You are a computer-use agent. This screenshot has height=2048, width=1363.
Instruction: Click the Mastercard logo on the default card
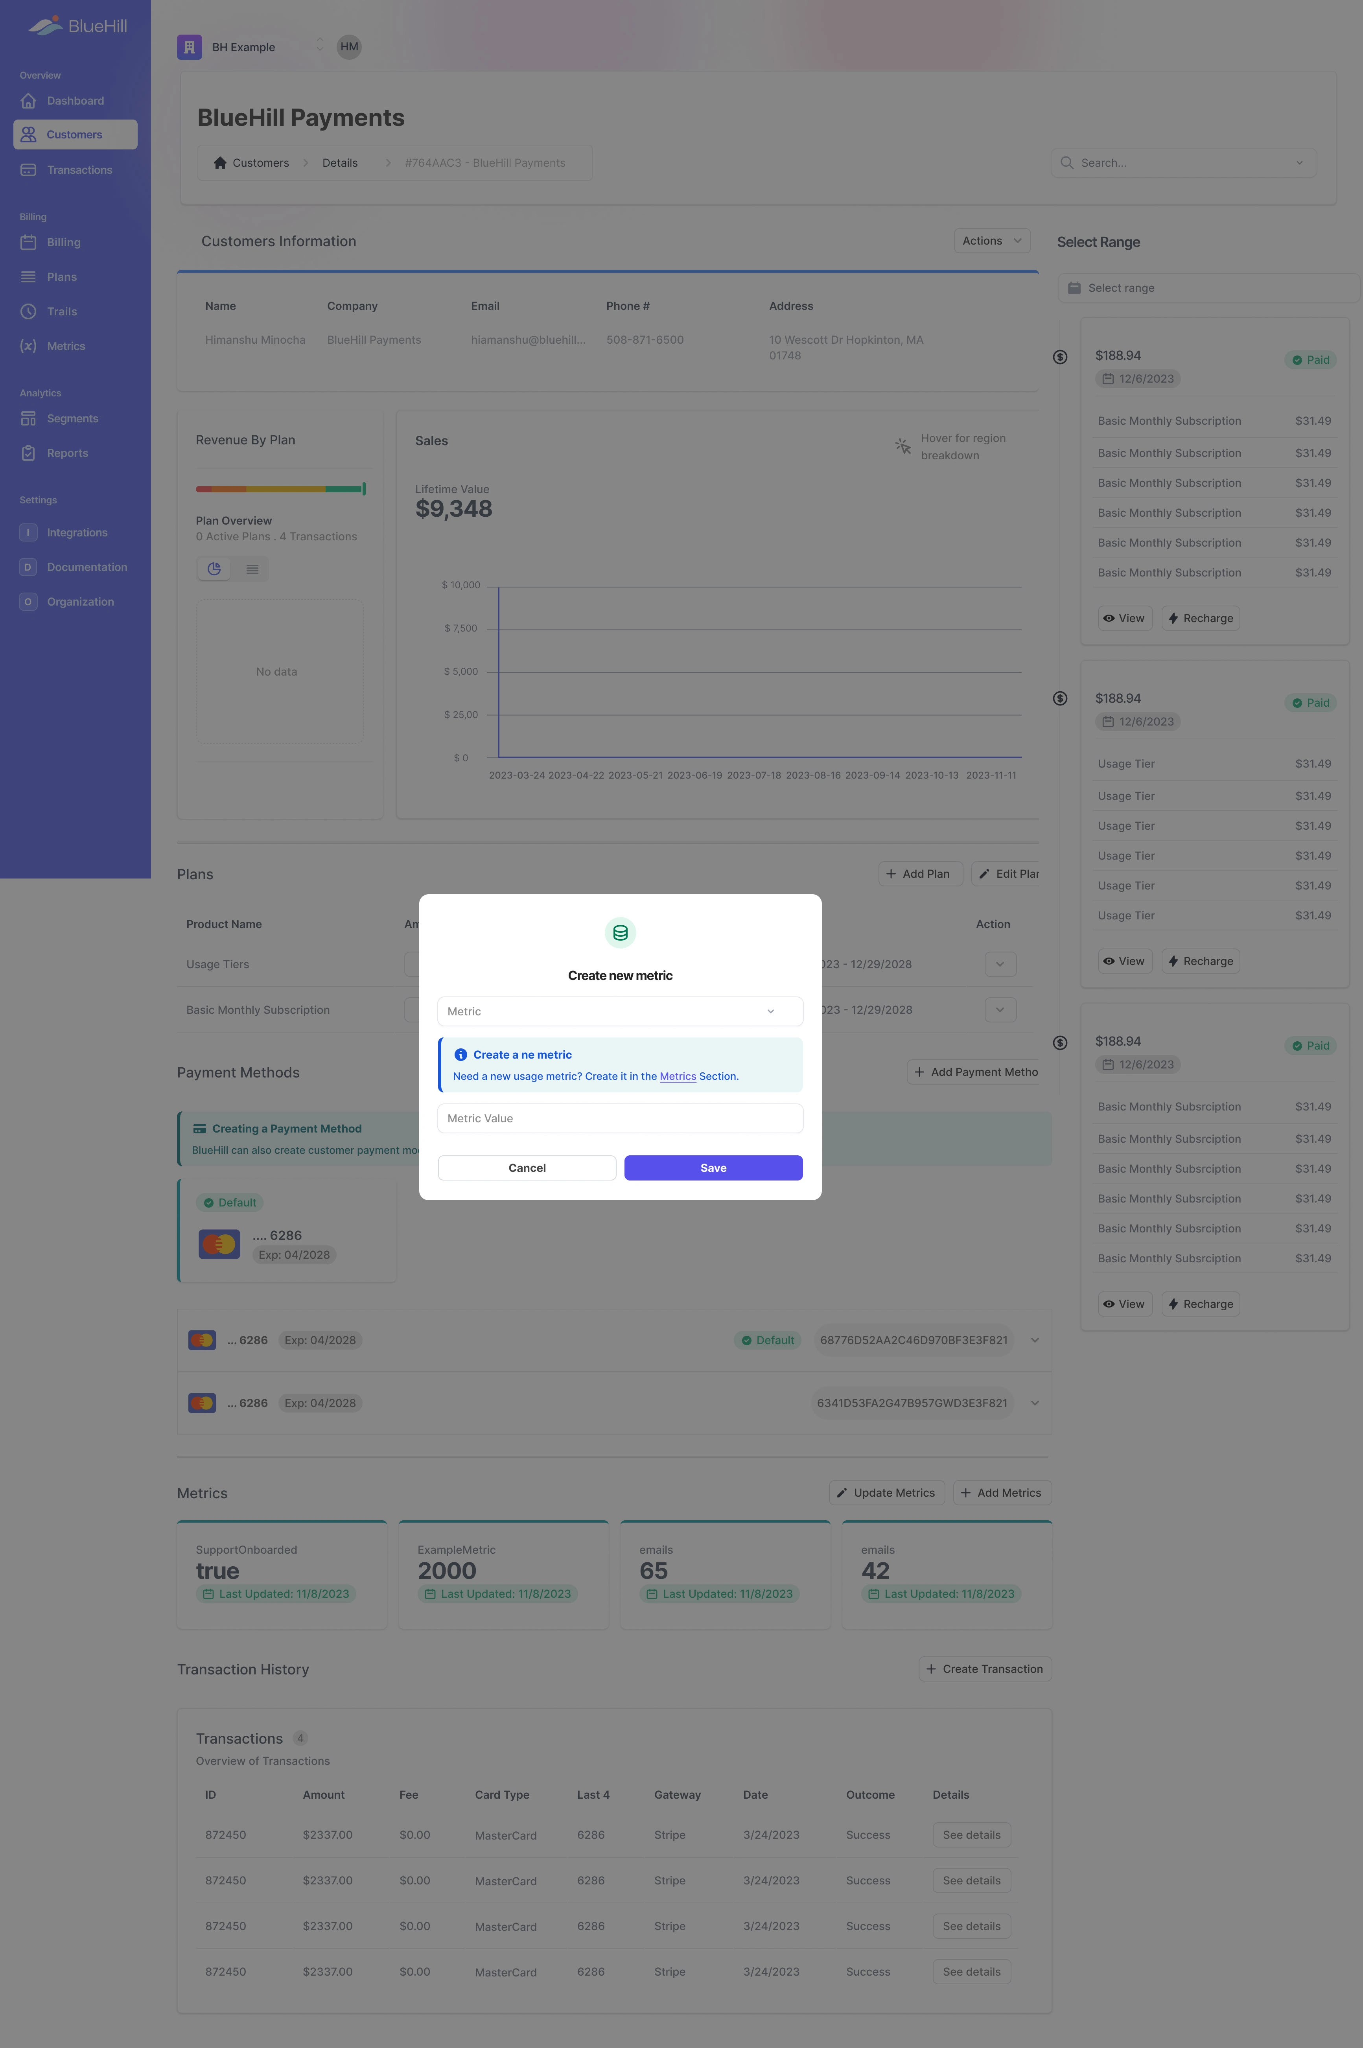tap(219, 1244)
